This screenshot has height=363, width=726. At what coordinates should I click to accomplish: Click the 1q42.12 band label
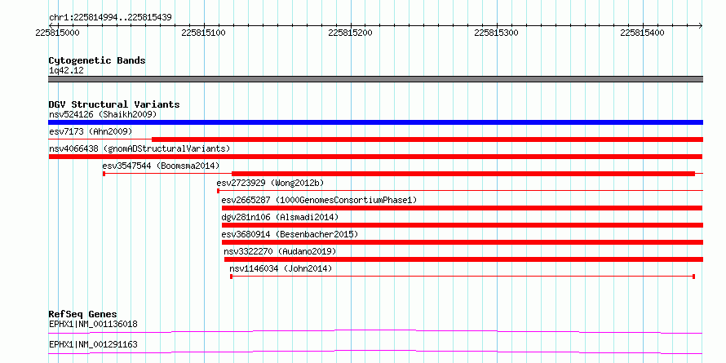[x=66, y=70]
